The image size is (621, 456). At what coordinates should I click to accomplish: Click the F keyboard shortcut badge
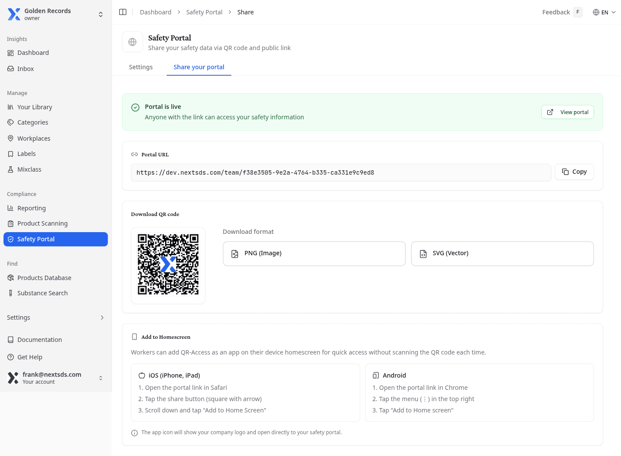(578, 12)
